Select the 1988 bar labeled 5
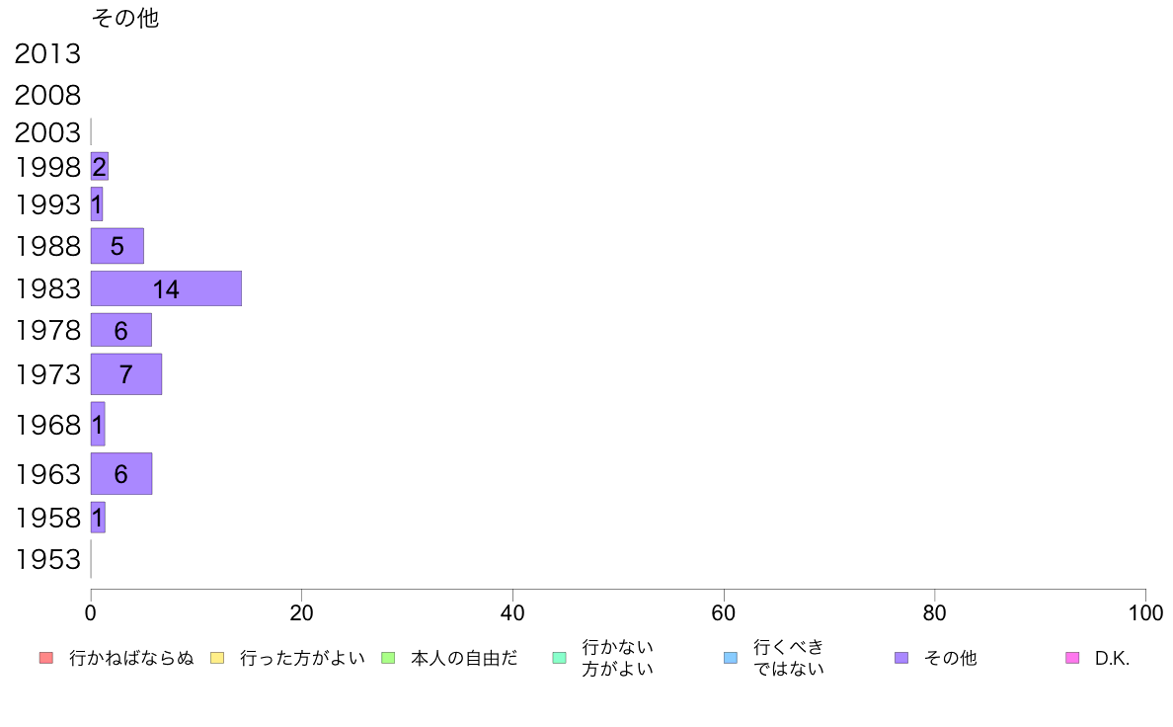The height and width of the screenshot is (727, 1173). (117, 246)
